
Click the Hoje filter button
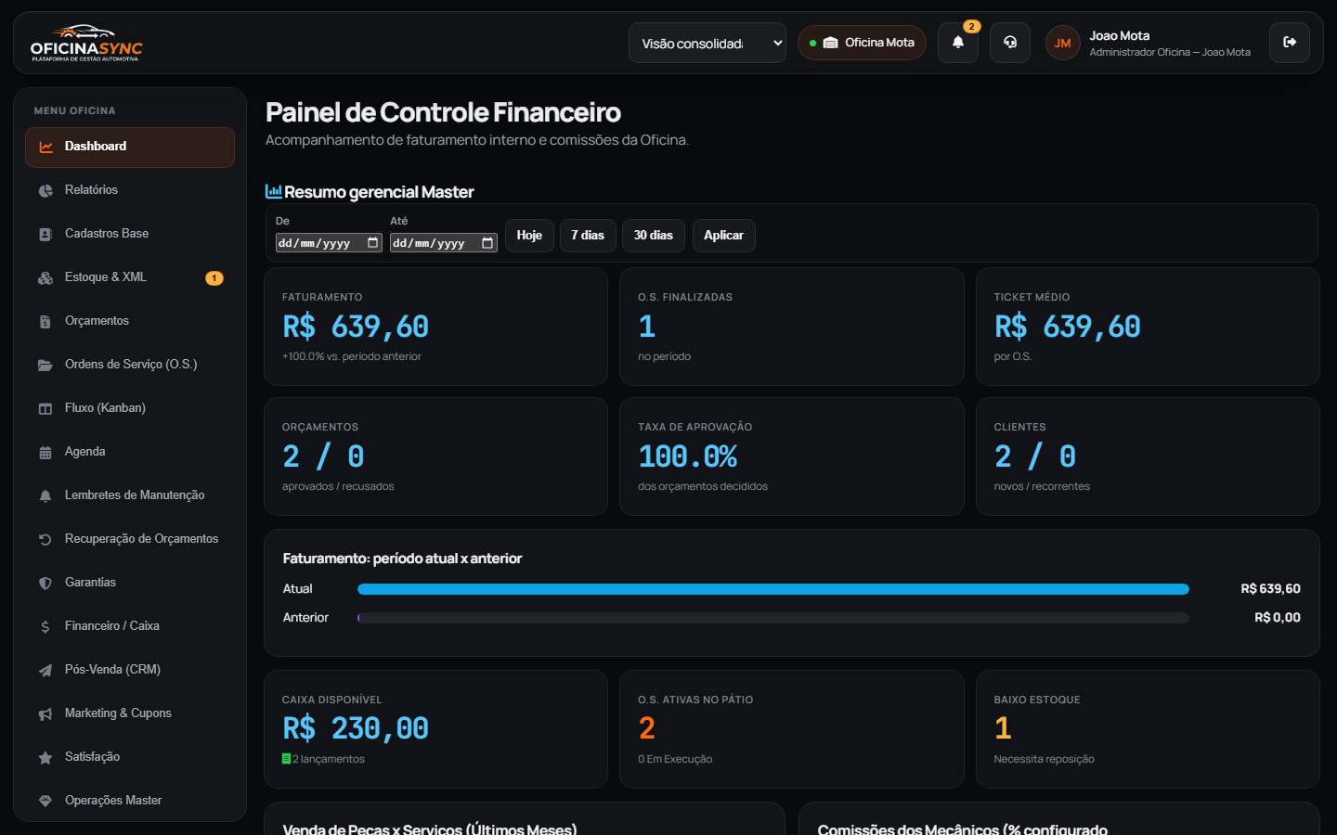[x=529, y=236]
